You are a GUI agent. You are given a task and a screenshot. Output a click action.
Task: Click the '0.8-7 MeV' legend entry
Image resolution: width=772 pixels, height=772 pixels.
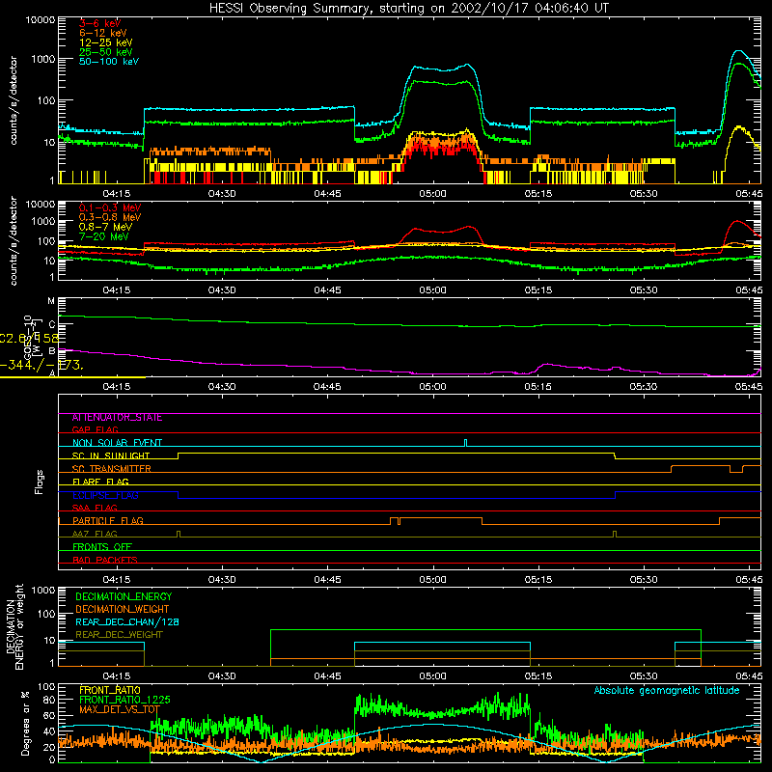tap(105, 227)
